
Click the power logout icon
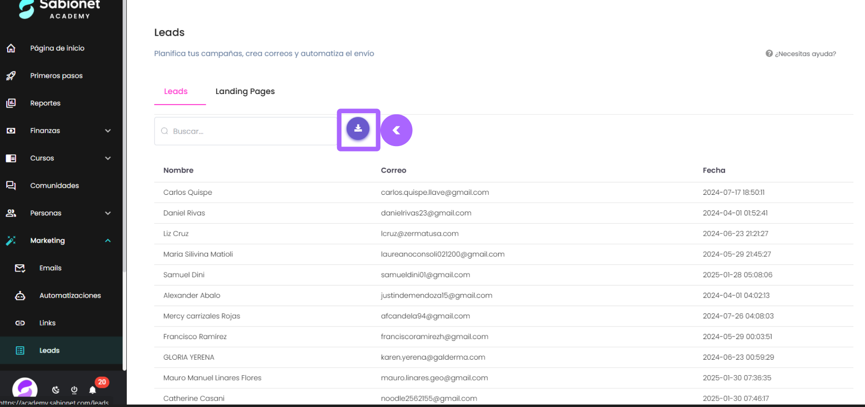coord(74,390)
